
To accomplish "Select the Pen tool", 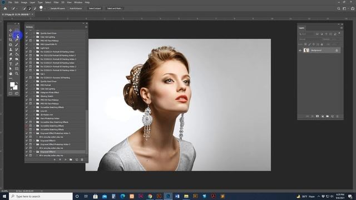I will [17, 64].
